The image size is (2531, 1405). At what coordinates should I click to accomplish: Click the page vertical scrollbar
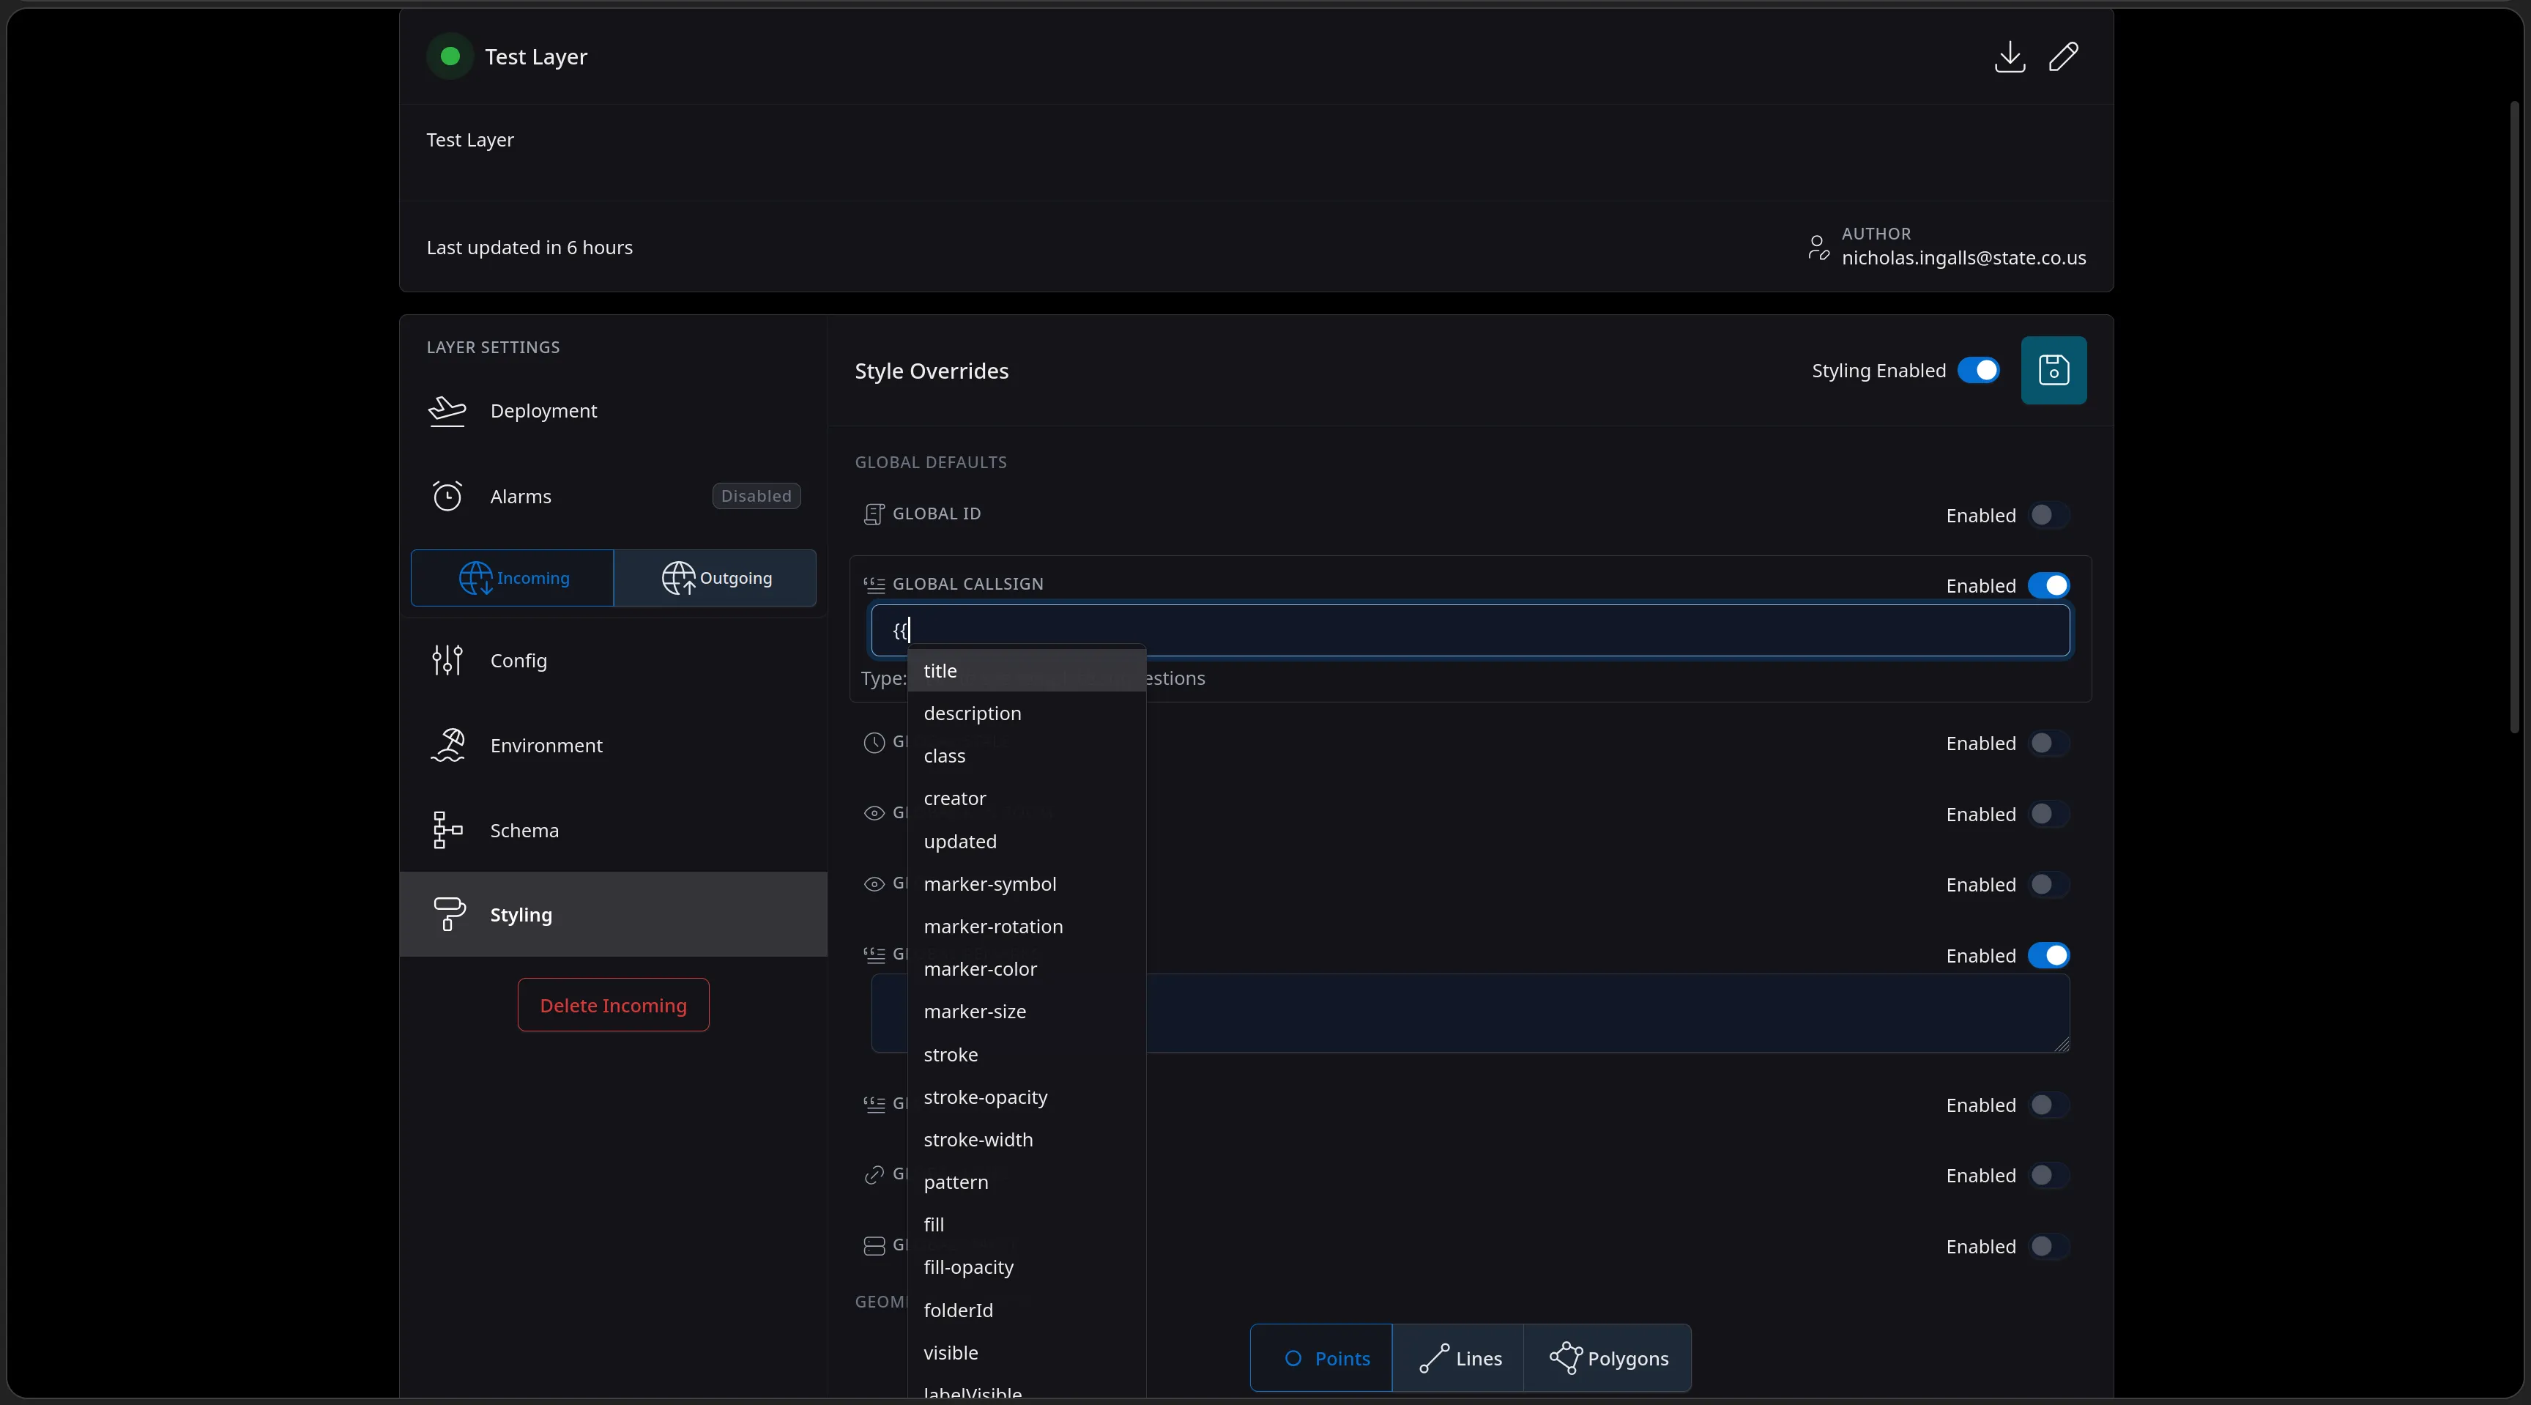(2516, 417)
